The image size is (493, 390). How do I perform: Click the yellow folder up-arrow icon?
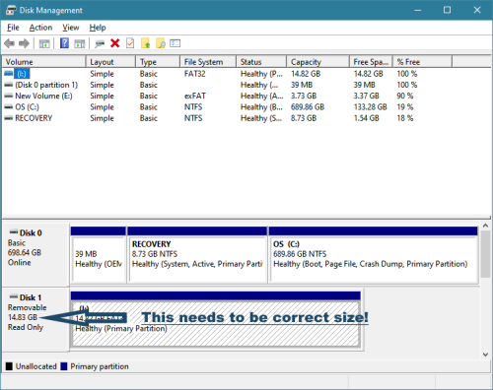point(145,43)
